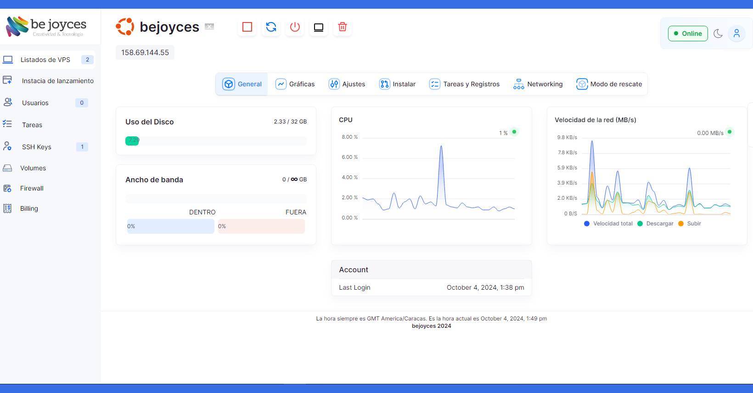Open Firewall in the sidebar
This screenshot has height=393, width=753.
(32, 188)
